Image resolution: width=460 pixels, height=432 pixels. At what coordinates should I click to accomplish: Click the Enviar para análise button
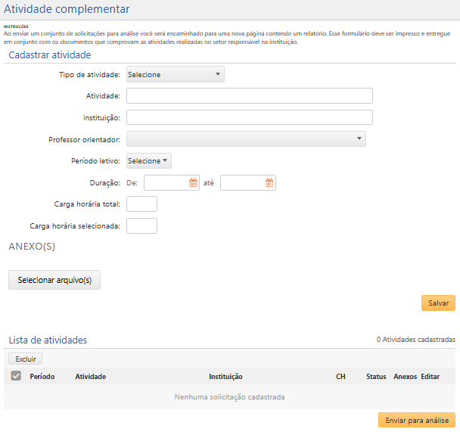(x=417, y=420)
